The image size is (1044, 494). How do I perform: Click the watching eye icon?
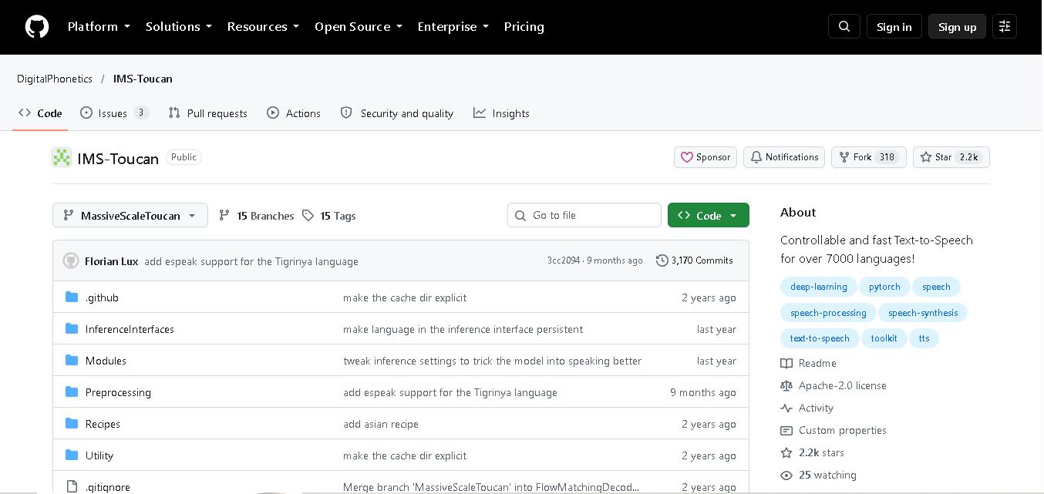786,475
